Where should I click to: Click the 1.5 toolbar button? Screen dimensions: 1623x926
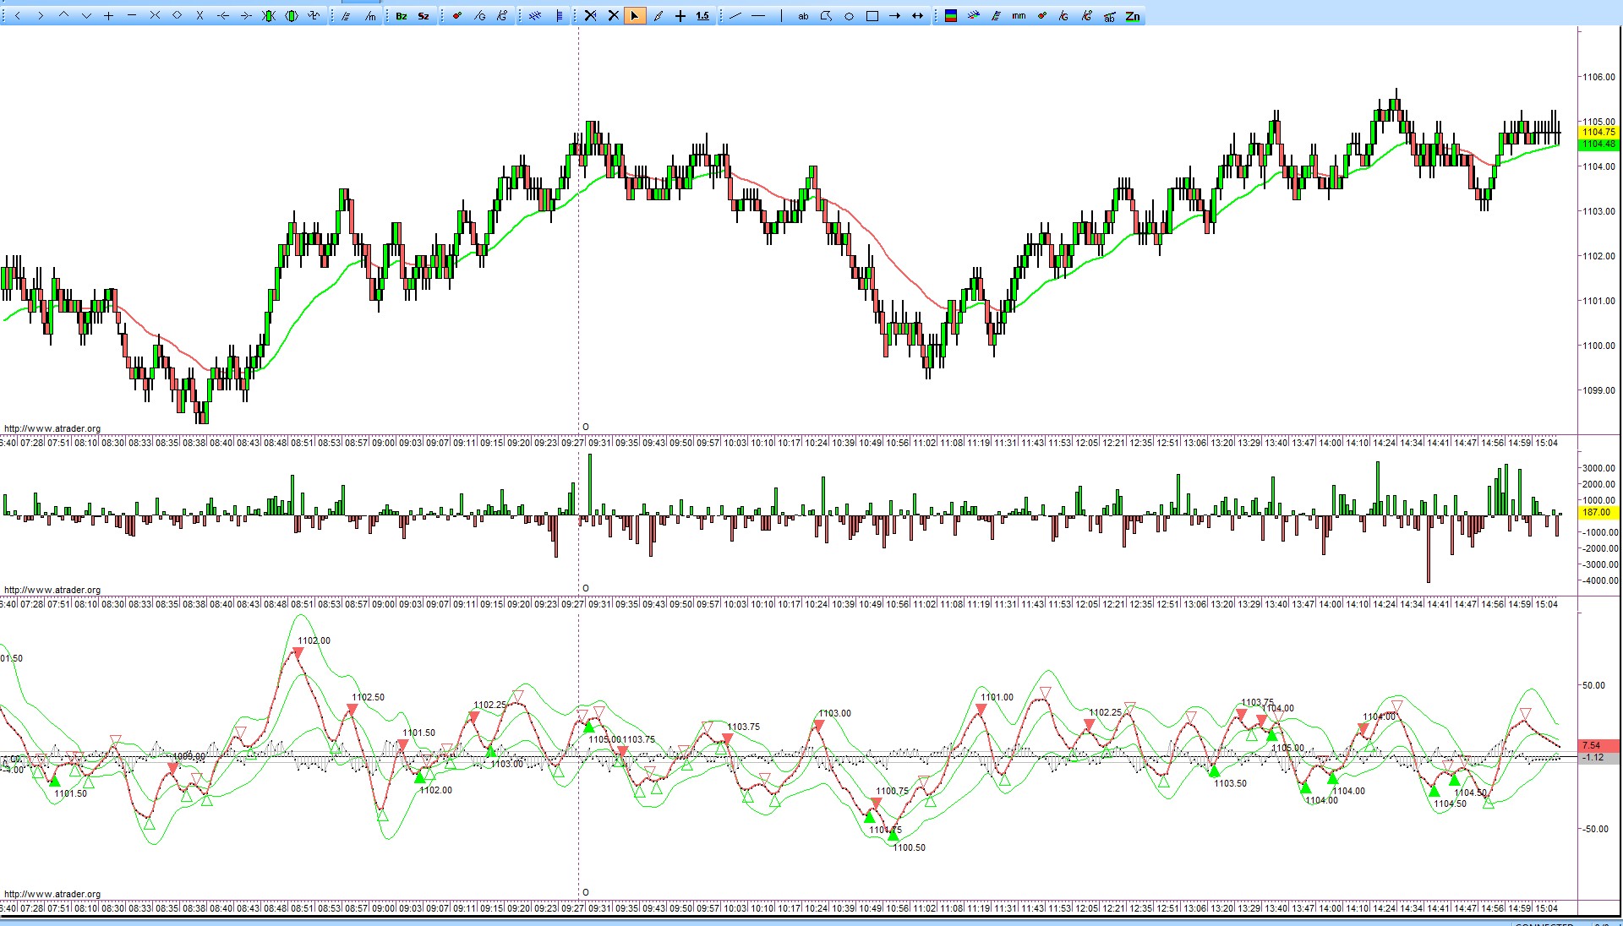(703, 16)
